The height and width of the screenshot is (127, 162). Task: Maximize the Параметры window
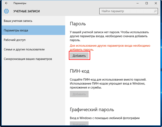point(146,4)
